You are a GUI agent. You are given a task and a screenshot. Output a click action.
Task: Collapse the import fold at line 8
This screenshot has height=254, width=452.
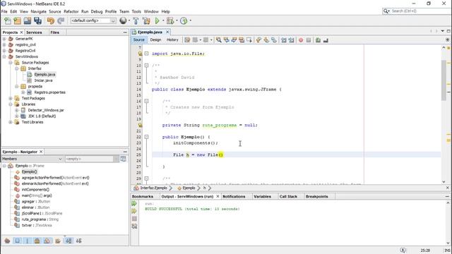tap(146, 54)
